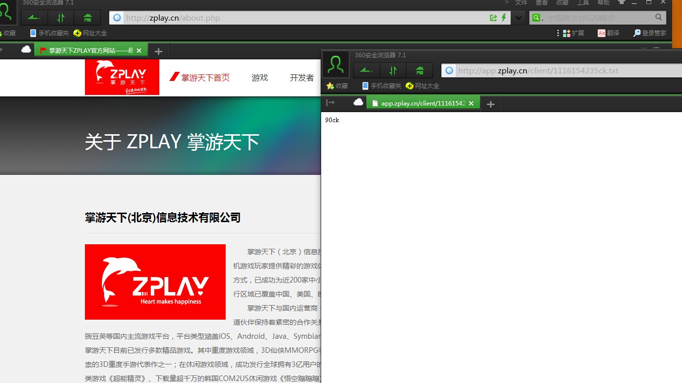Click cloud icon in the app.zplay.cn tab bar
The height and width of the screenshot is (383, 682).
[x=358, y=102]
